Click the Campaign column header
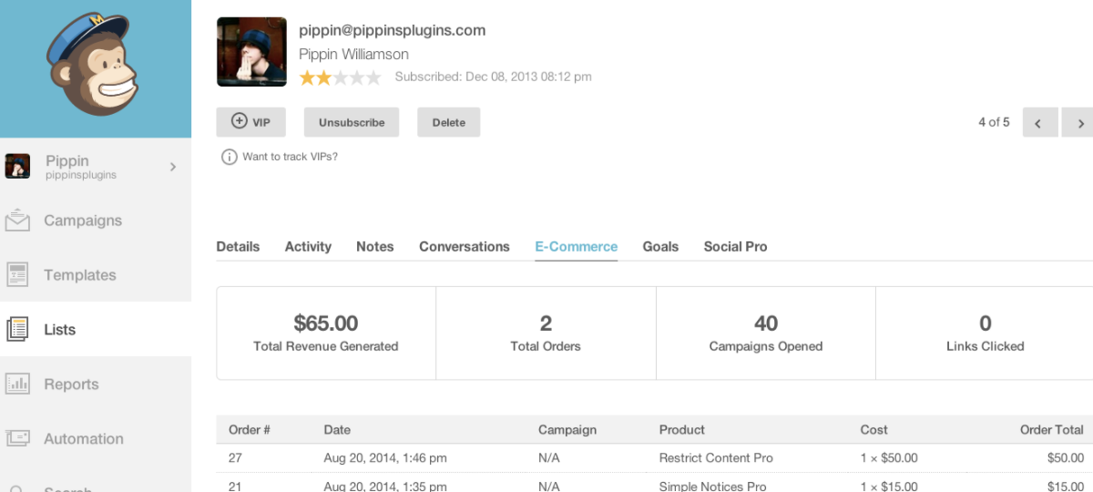 click(567, 430)
